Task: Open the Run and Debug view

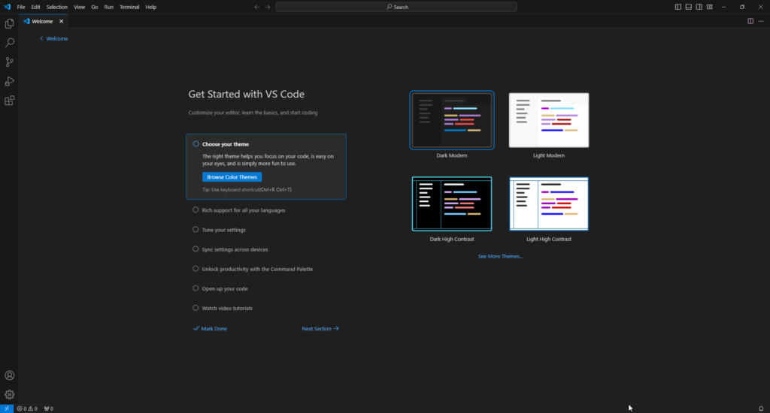Action: [9, 81]
